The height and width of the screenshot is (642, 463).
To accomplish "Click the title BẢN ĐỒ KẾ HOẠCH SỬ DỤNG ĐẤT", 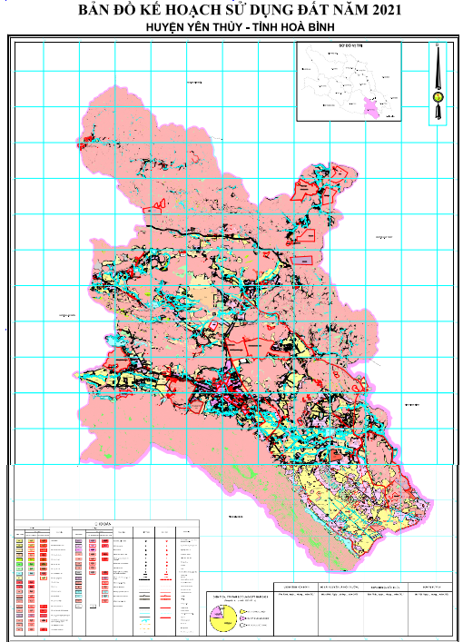I will coord(240,10).
